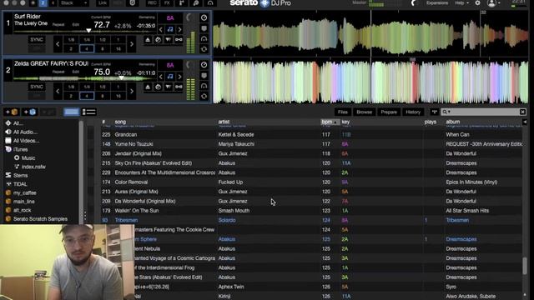
Task: Click headphone cue icon on deck 1
Action: pyautogui.click(x=204, y=39)
